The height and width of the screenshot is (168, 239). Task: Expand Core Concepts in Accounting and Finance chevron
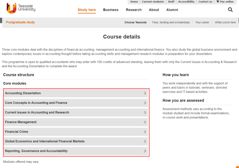(145, 103)
